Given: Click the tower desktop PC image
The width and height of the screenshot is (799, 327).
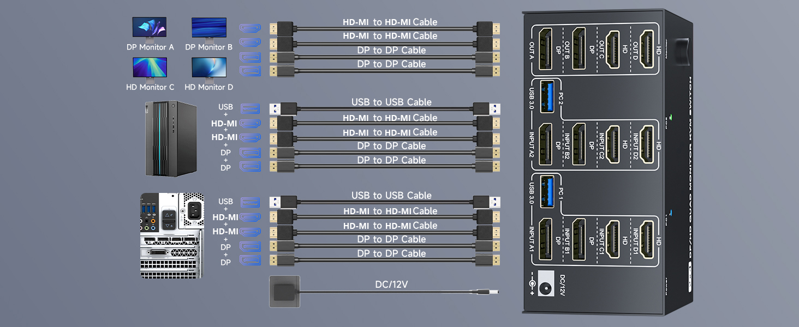Looking at the screenshot, I should [171, 138].
